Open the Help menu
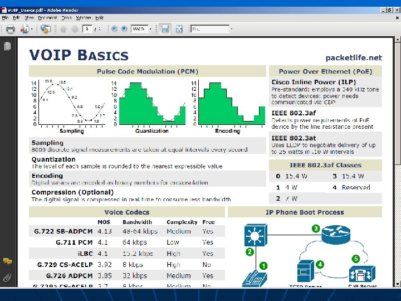 (100, 18)
